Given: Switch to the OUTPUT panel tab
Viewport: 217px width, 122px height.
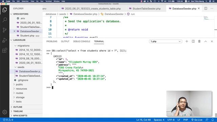Looking at the screenshot, I should click(65, 41).
